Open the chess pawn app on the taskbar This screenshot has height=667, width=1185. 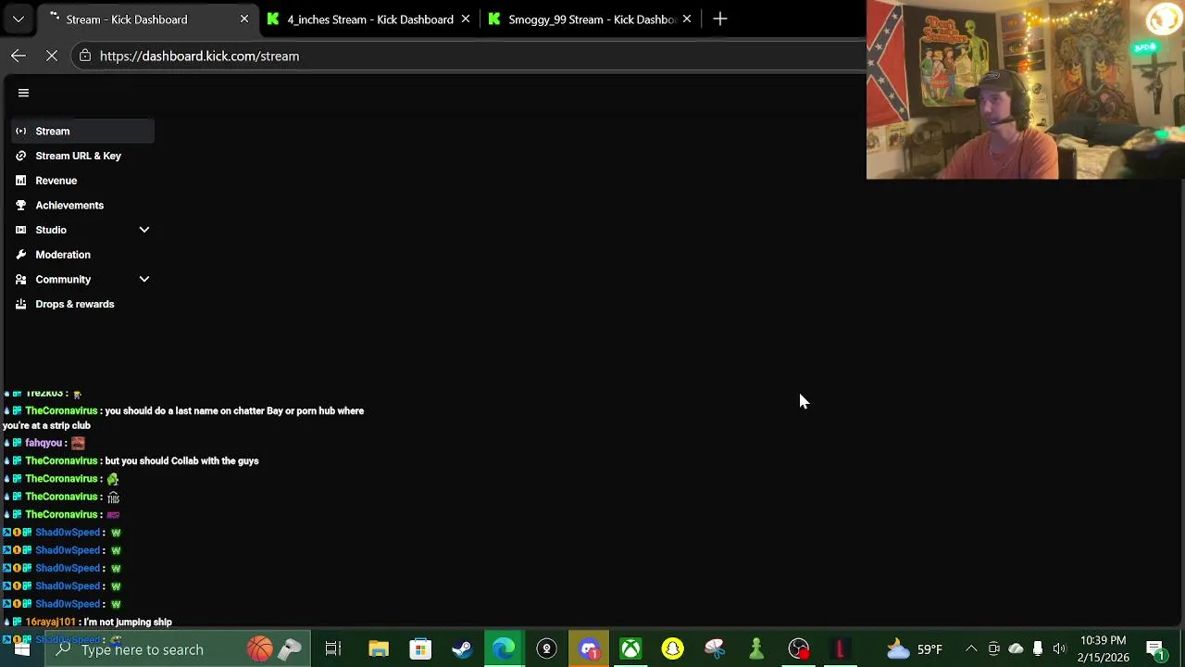click(x=756, y=649)
